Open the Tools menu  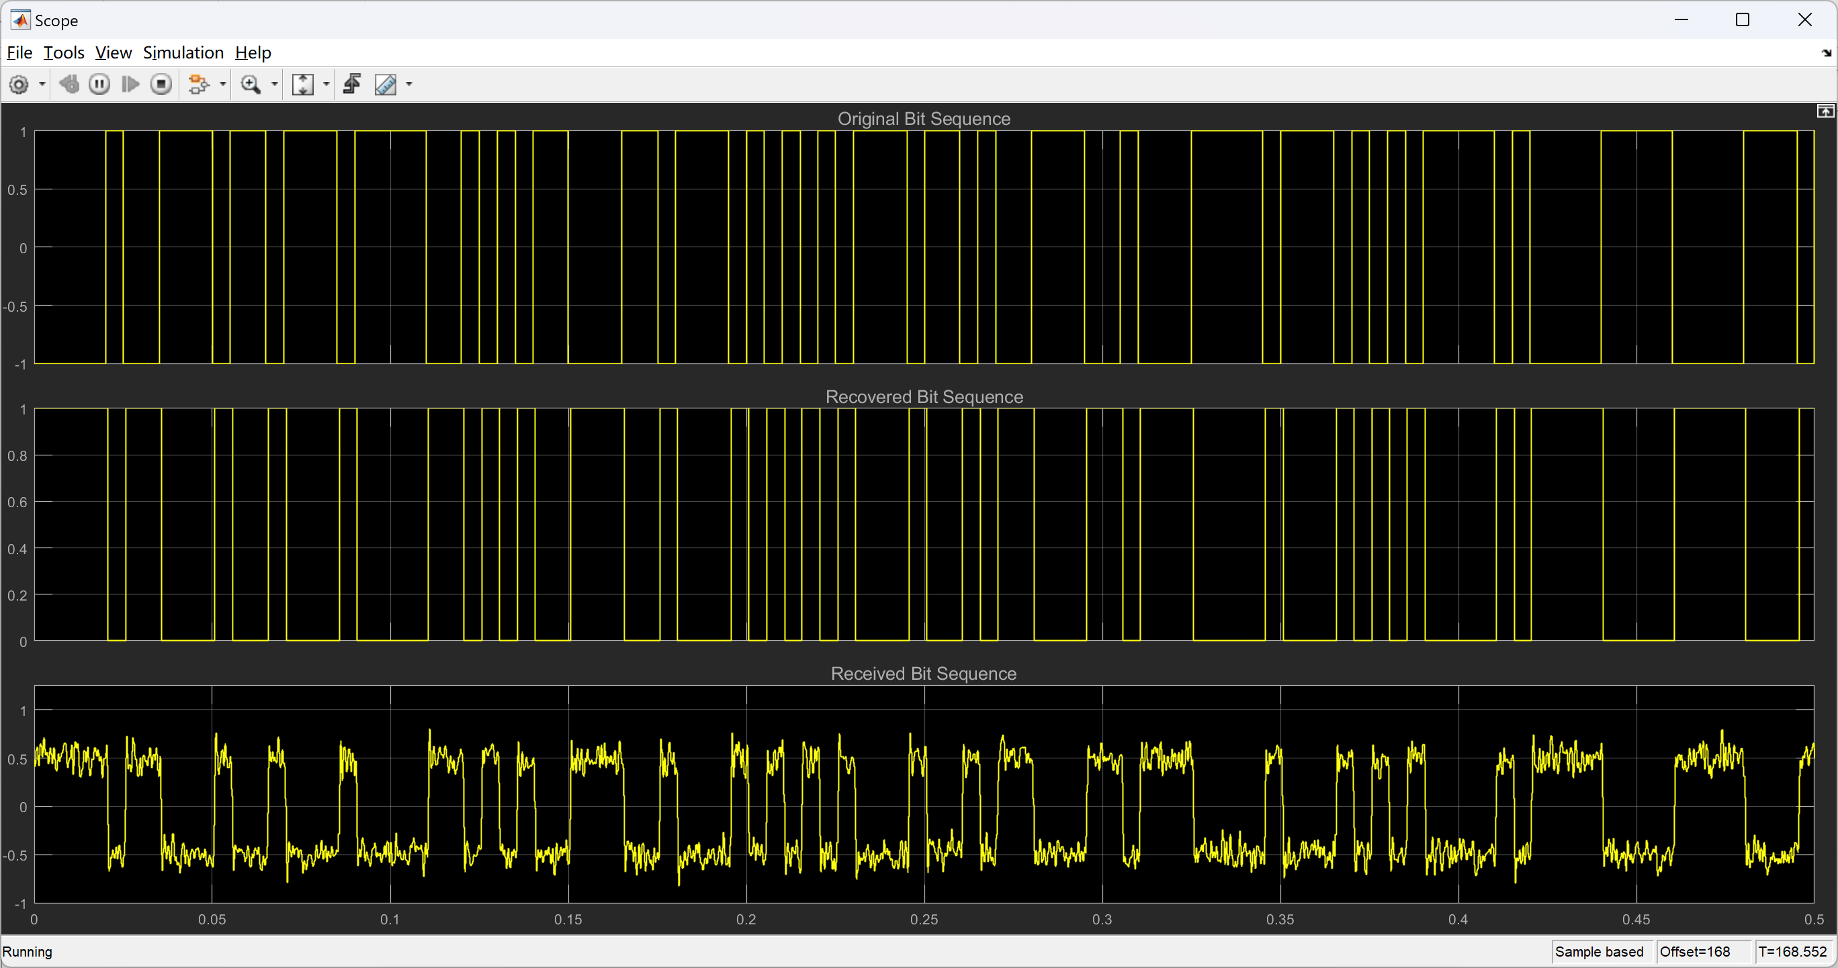pyautogui.click(x=64, y=53)
